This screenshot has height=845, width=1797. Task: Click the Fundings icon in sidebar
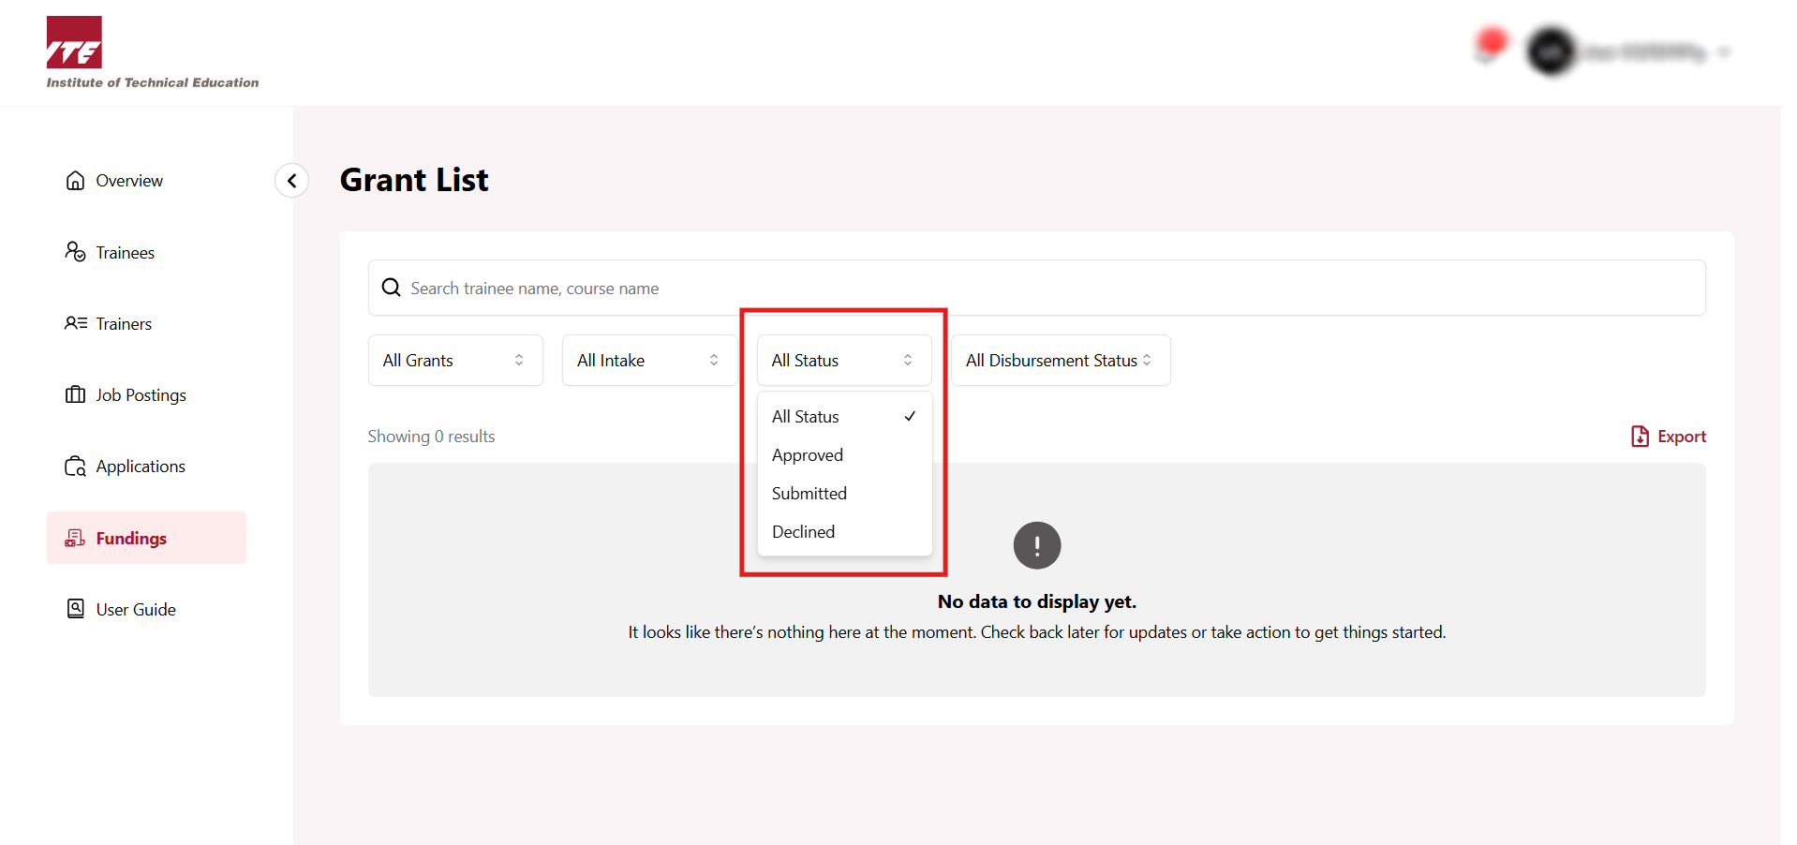(x=75, y=538)
